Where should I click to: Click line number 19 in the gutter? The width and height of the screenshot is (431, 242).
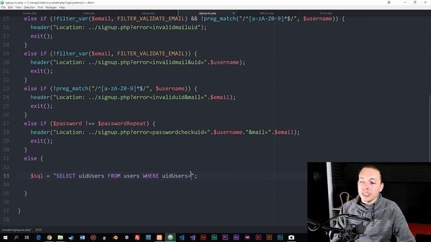[x=6, y=54]
